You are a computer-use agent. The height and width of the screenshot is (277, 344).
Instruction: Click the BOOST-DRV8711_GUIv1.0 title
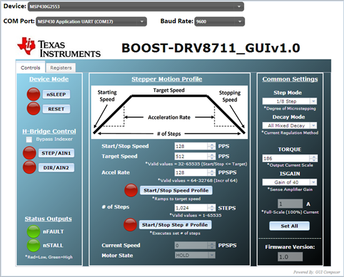[211, 48]
